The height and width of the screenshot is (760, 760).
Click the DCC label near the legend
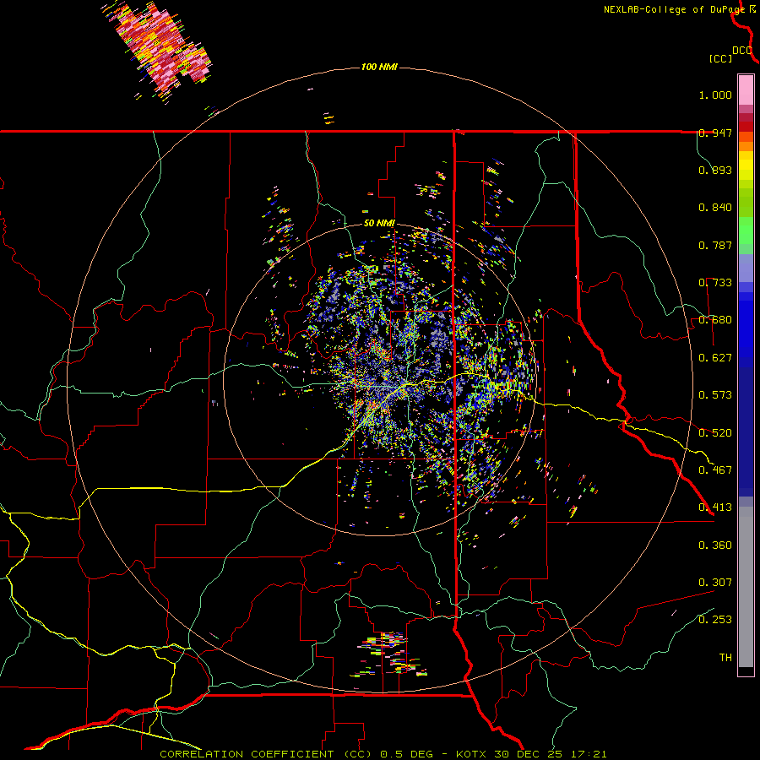point(742,51)
